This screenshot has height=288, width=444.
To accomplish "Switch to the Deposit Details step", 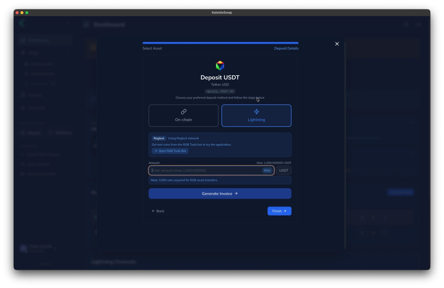I will coord(286,48).
